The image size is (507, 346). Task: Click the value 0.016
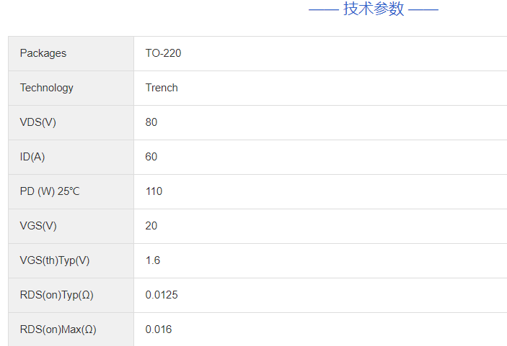pos(159,329)
